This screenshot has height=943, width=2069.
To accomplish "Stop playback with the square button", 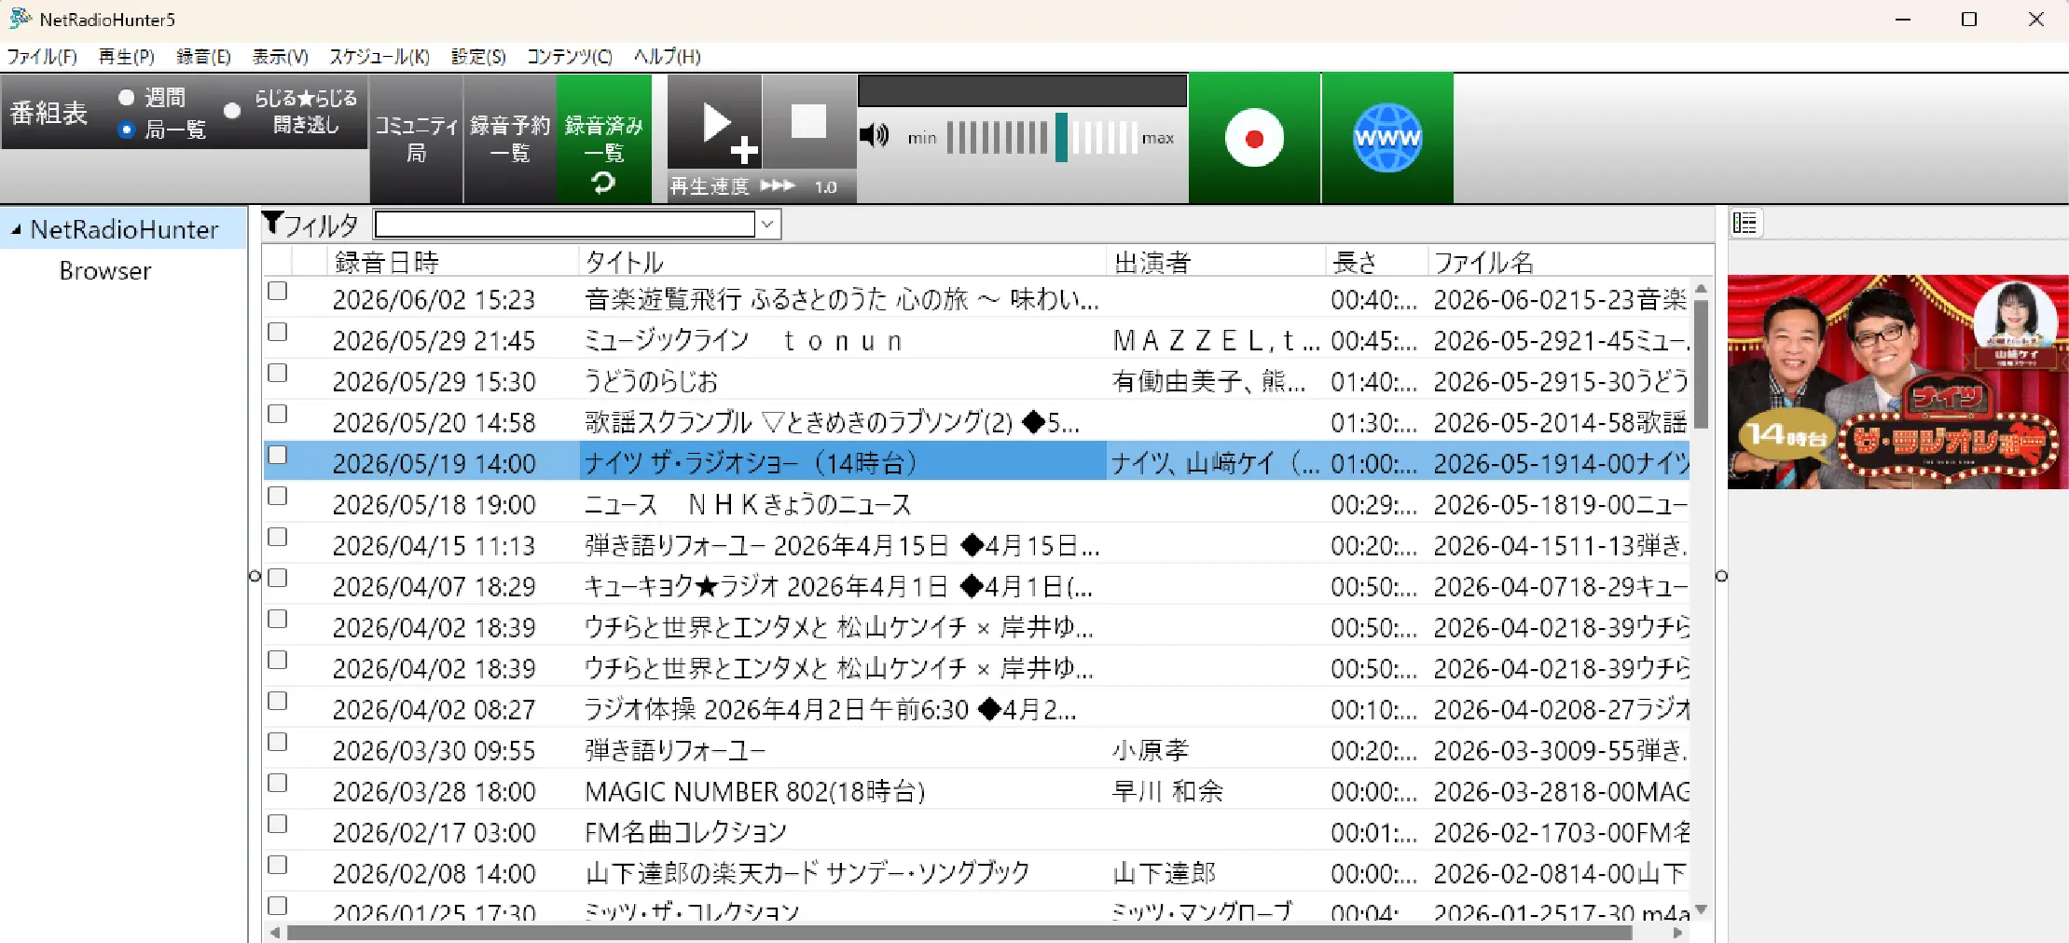I will click(x=809, y=121).
